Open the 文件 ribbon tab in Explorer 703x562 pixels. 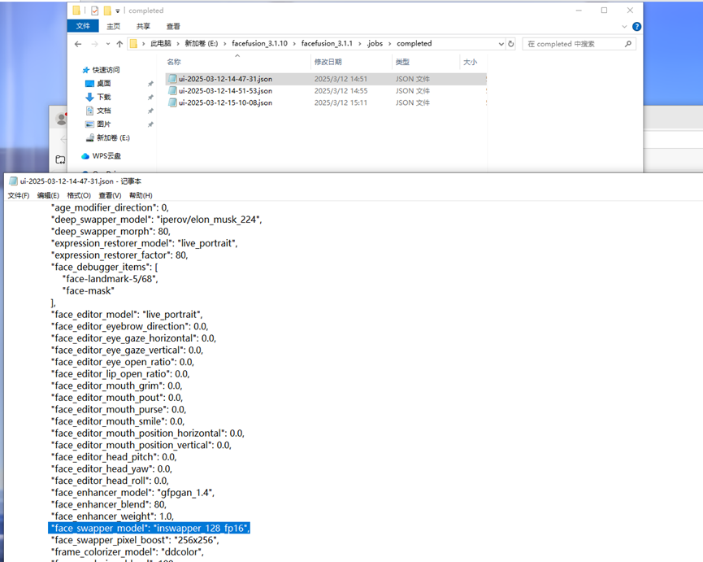[83, 26]
